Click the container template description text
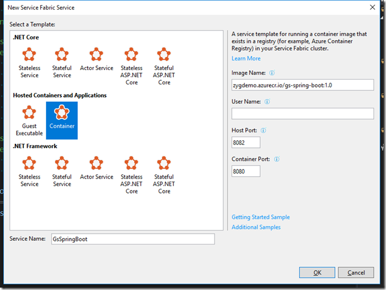Screen dimensions: 386x290 (x=299, y=41)
